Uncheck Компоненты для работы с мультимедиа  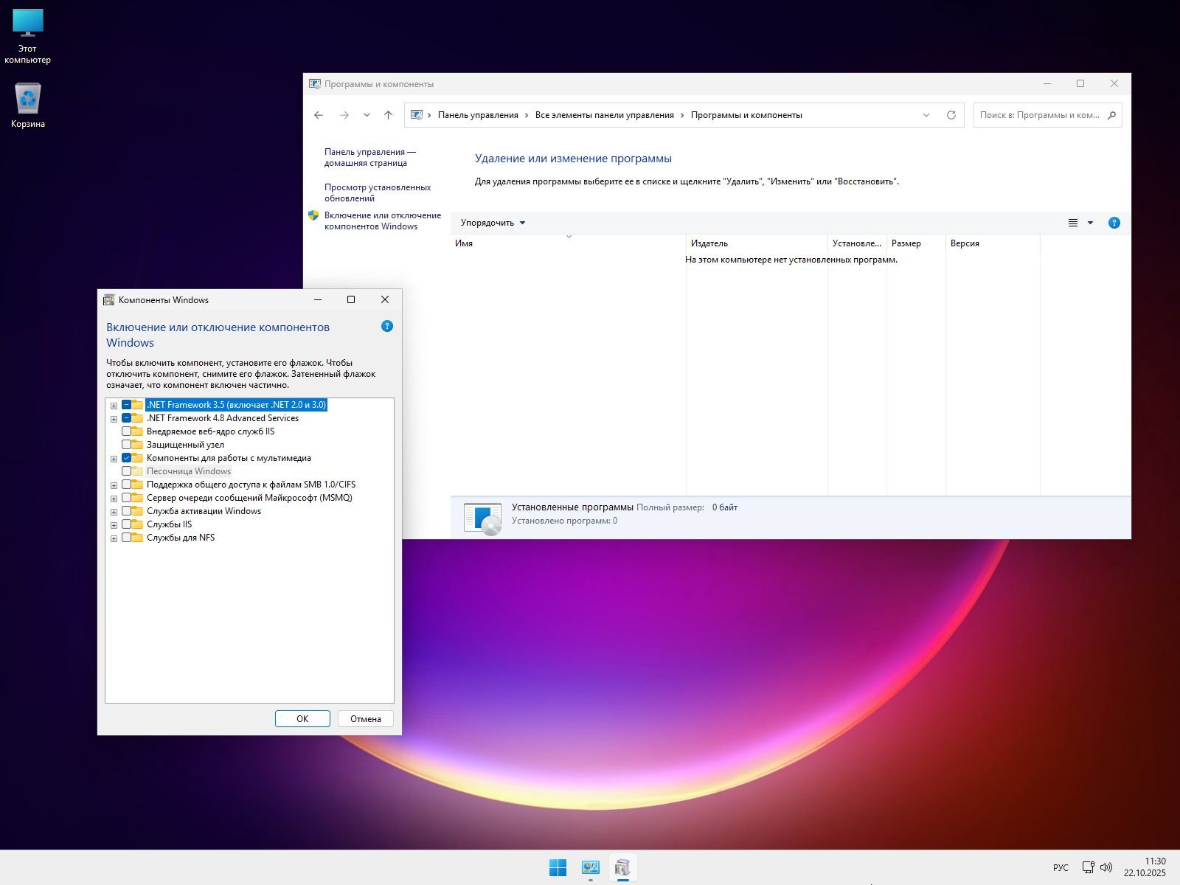tap(127, 458)
